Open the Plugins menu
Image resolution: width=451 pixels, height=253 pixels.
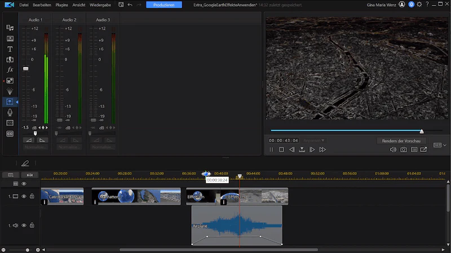61,5
